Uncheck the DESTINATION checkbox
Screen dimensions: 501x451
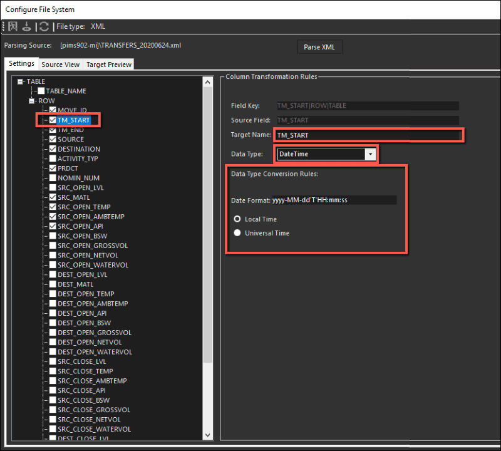pyautogui.click(x=53, y=149)
